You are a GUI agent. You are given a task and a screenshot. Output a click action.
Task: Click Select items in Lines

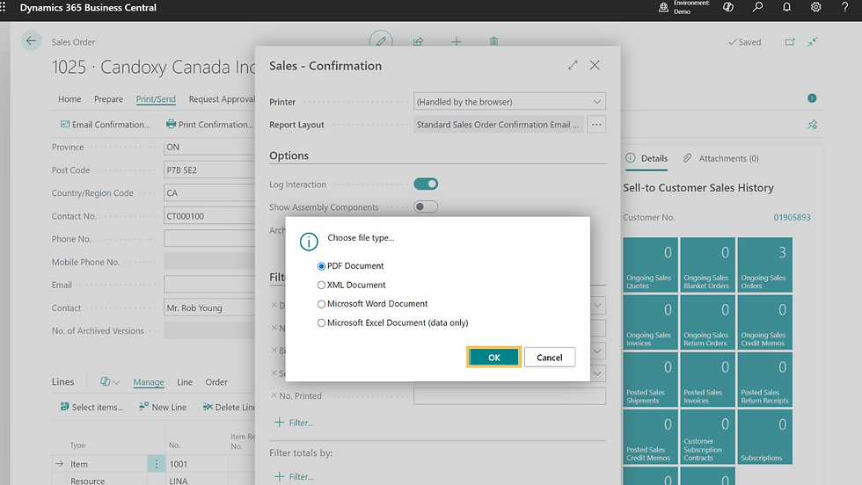coord(91,407)
